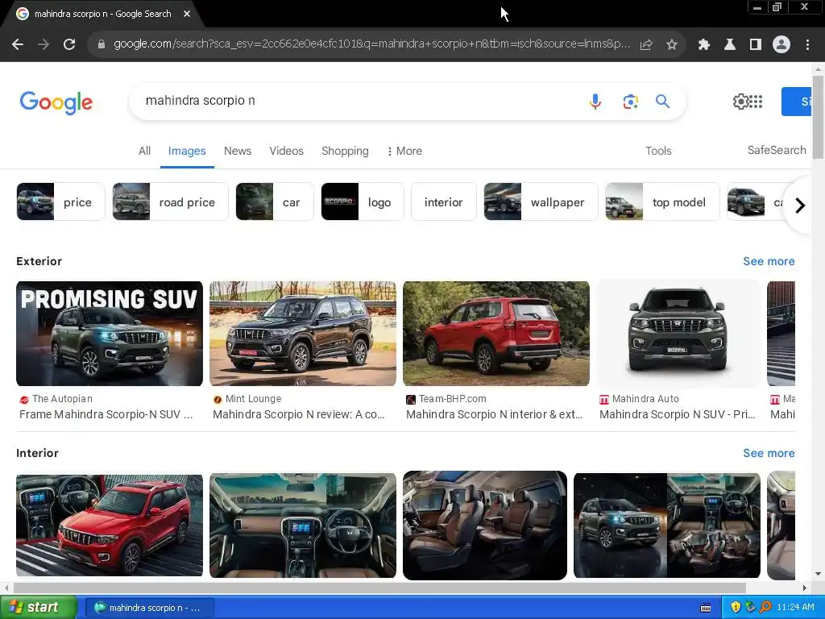
Task: Select the road price suggestion chip
Action: pos(170,201)
